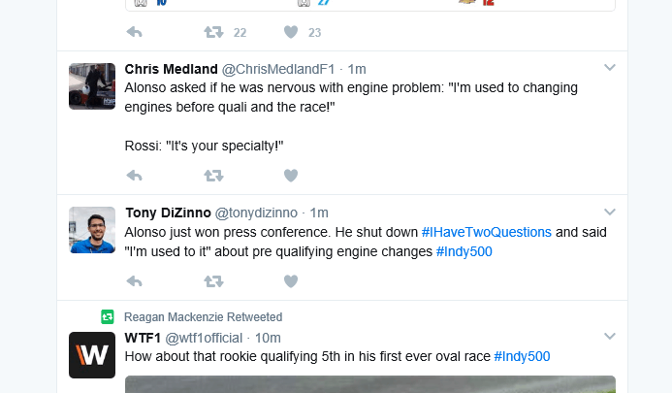Like Chris Medland's tweet
672x393 pixels.
click(290, 176)
